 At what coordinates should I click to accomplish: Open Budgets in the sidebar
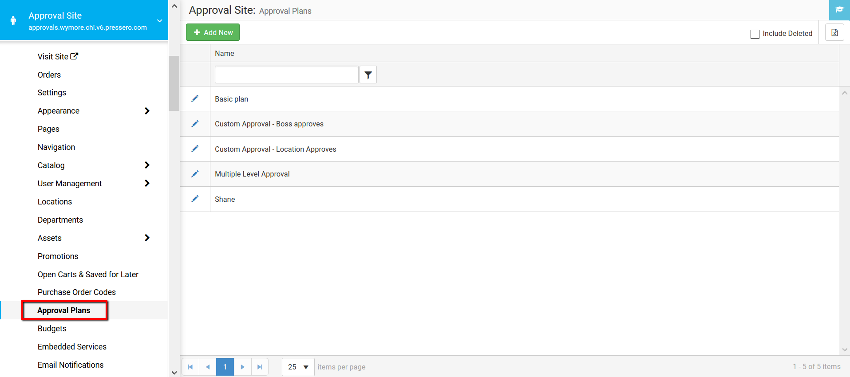pos(52,329)
